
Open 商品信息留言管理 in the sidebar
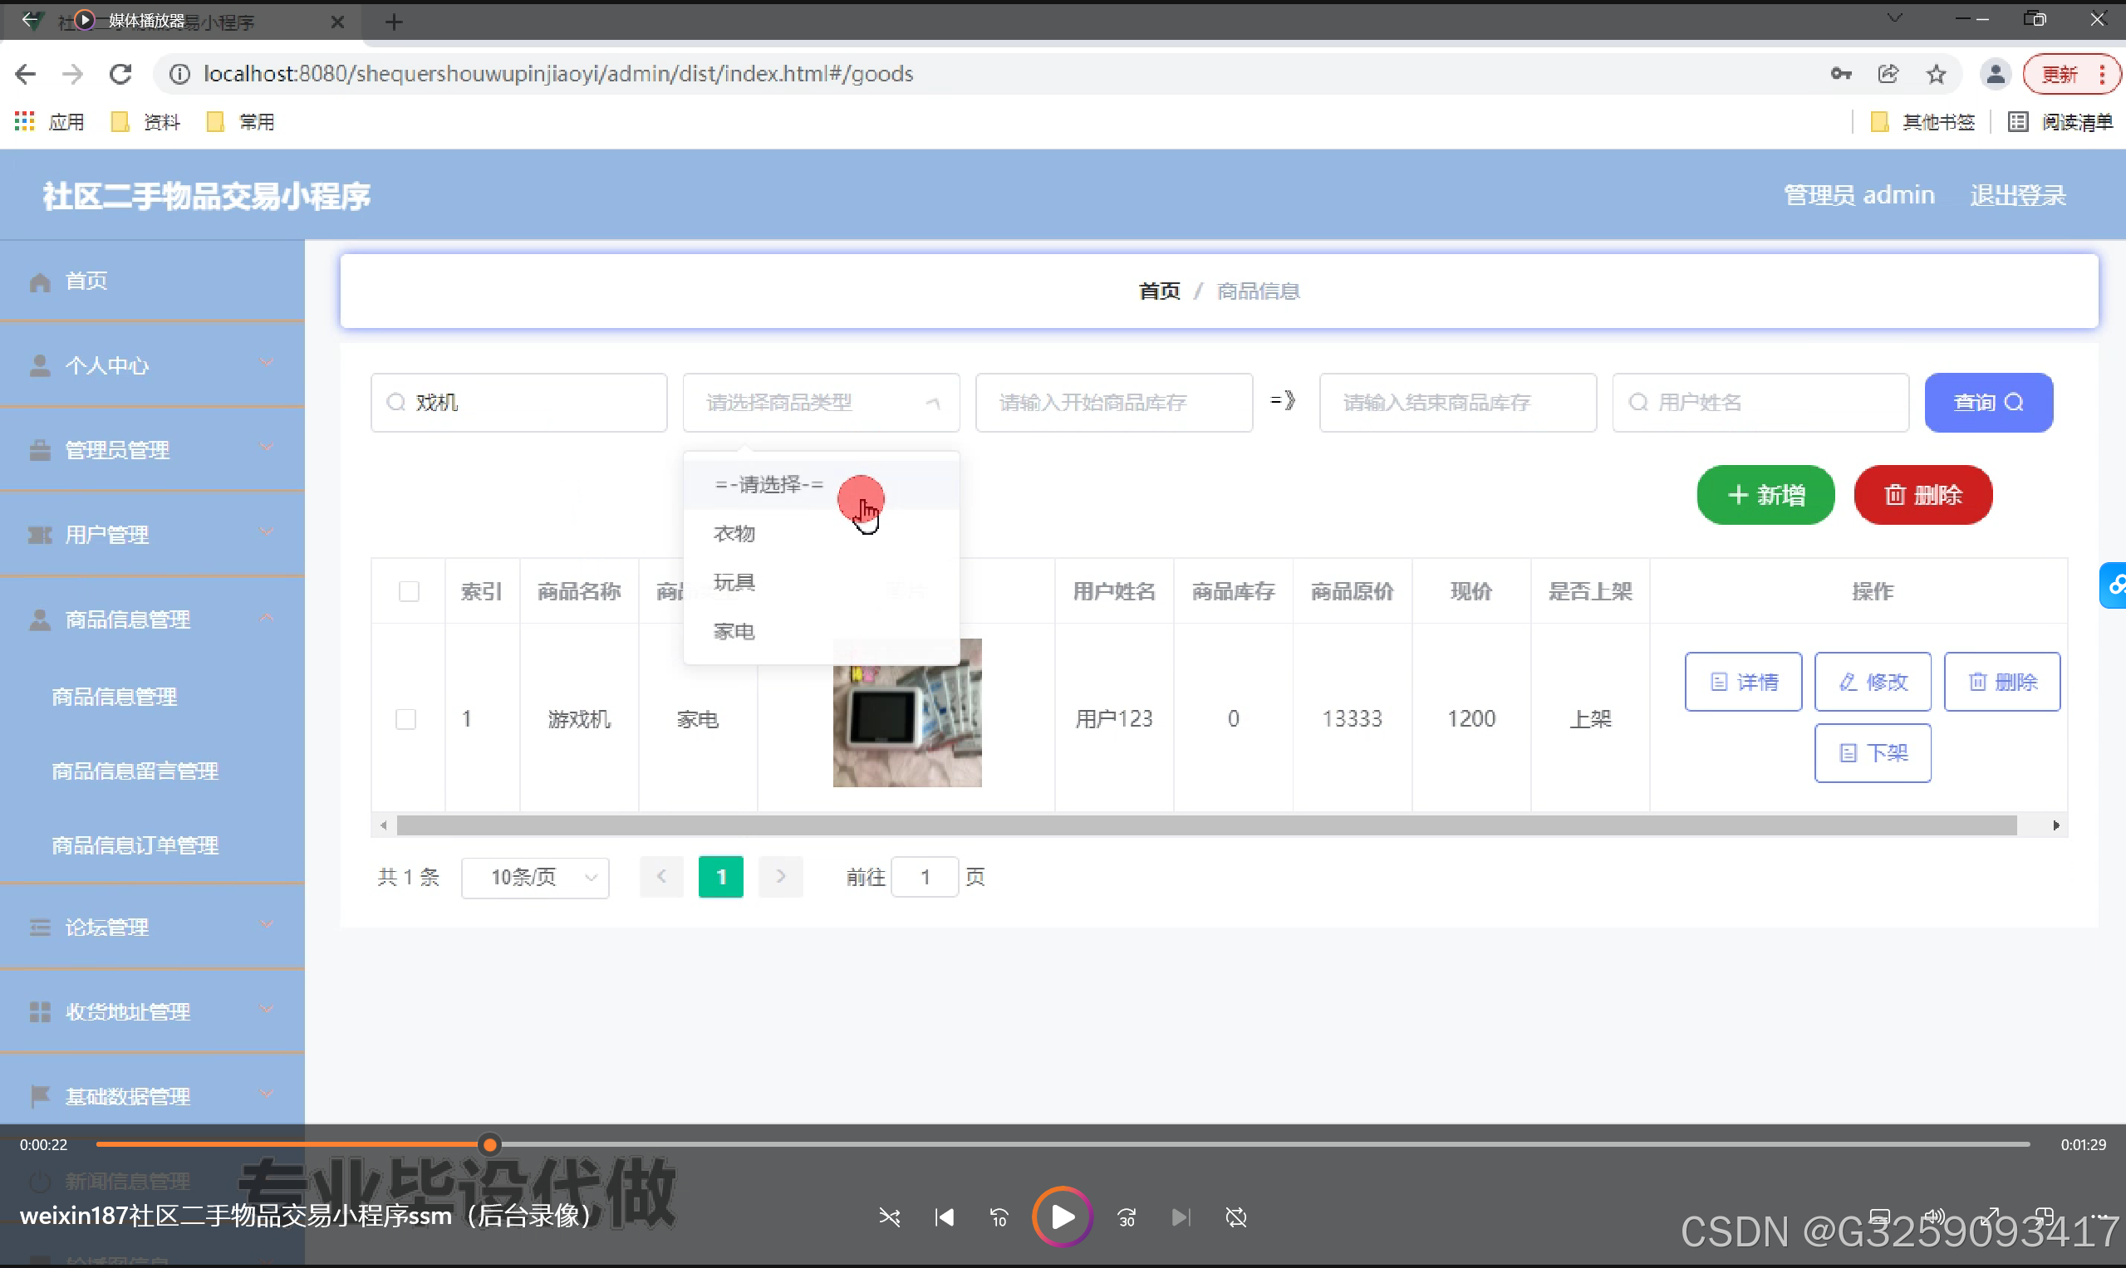(135, 771)
